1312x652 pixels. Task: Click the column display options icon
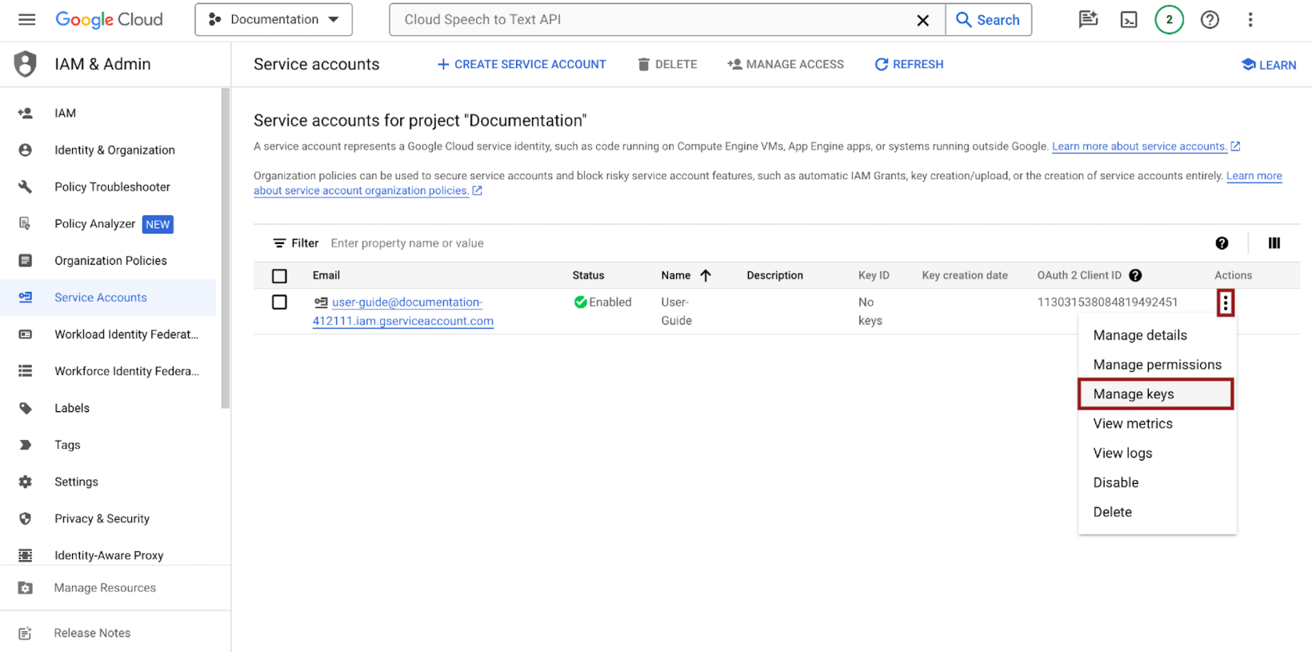click(1274, 243)
